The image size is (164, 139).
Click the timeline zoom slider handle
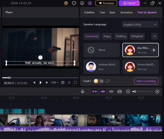[x=135, y=91]
